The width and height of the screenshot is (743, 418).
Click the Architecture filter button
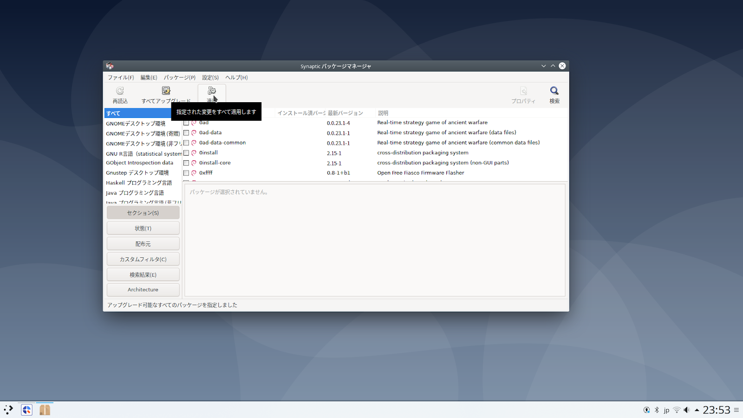(143, 290)
